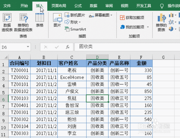Image resolution: width=180 pixels, height=138 pixels.
Task: Click the fx insert function button
Action: [68, 47]
